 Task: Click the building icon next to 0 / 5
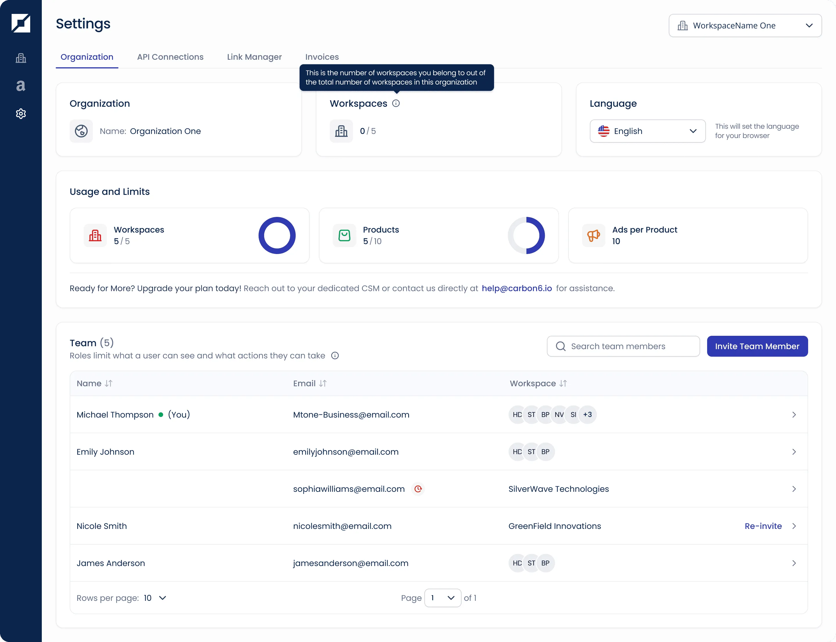tap(341, 131)
